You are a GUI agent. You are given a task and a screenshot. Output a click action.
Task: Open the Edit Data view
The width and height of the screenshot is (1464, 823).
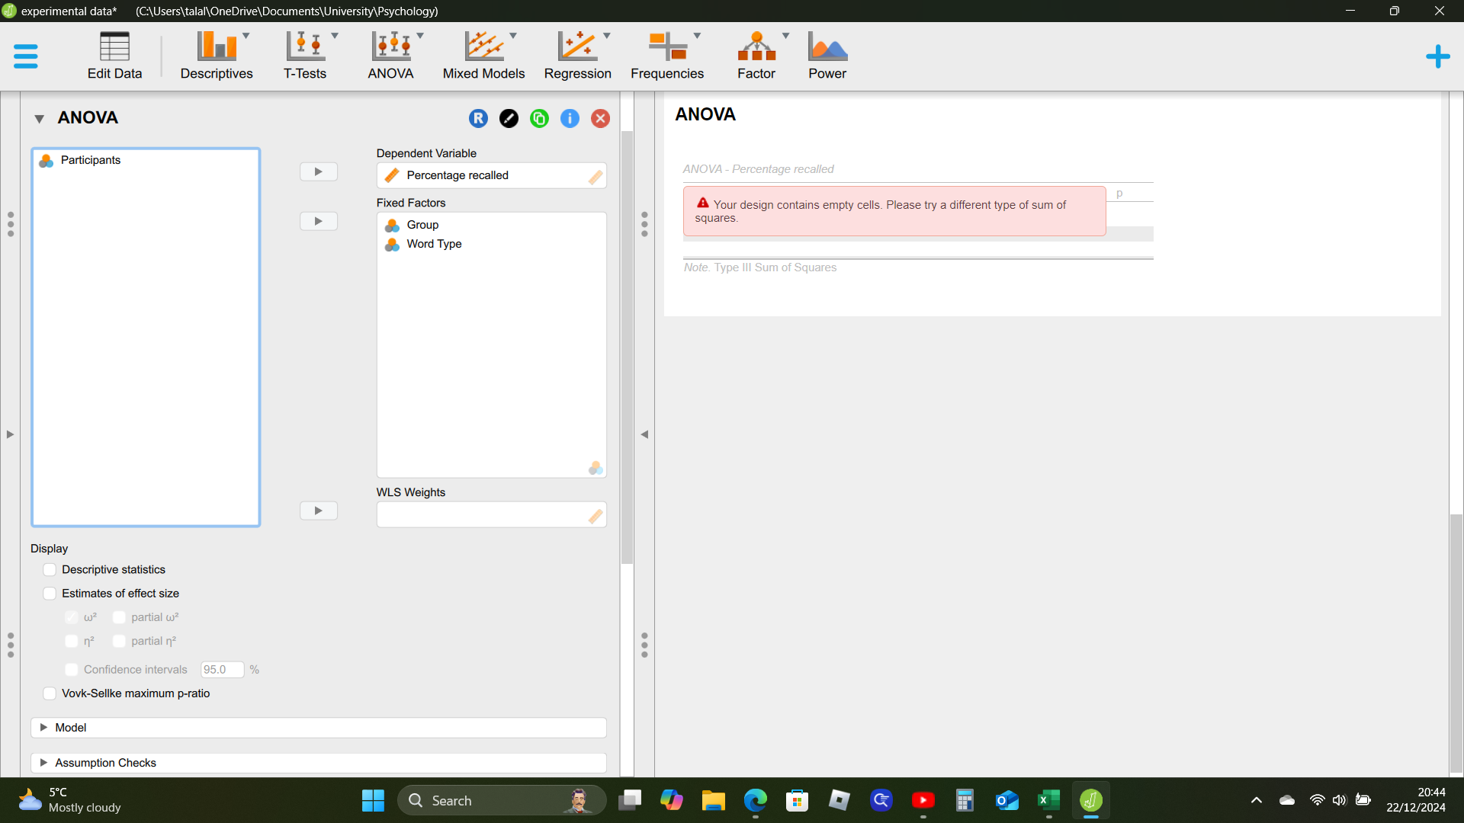pyautogui.click(x=114, y=56)
